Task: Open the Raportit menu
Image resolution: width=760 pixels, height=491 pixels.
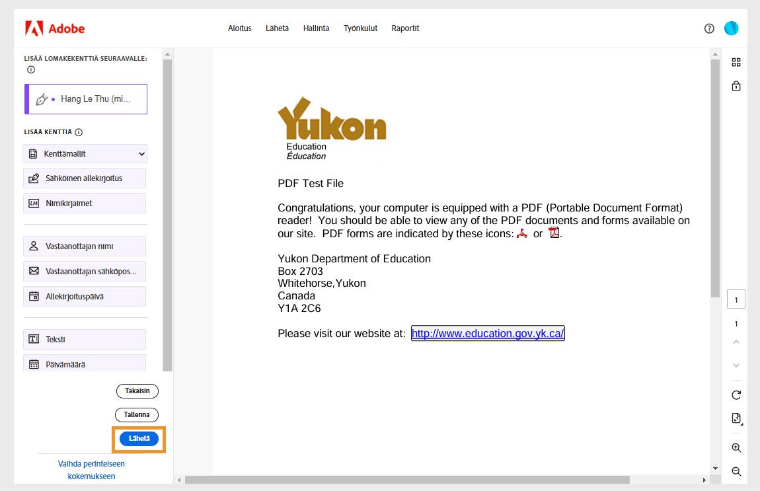Action: coord(405,28)
